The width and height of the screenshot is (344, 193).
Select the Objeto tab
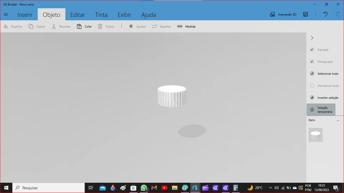point(52,15)
